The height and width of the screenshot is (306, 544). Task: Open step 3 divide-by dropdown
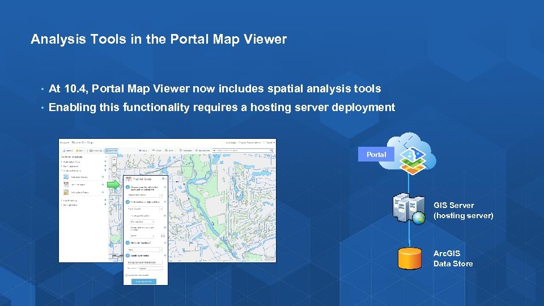[x=145, y=250]
